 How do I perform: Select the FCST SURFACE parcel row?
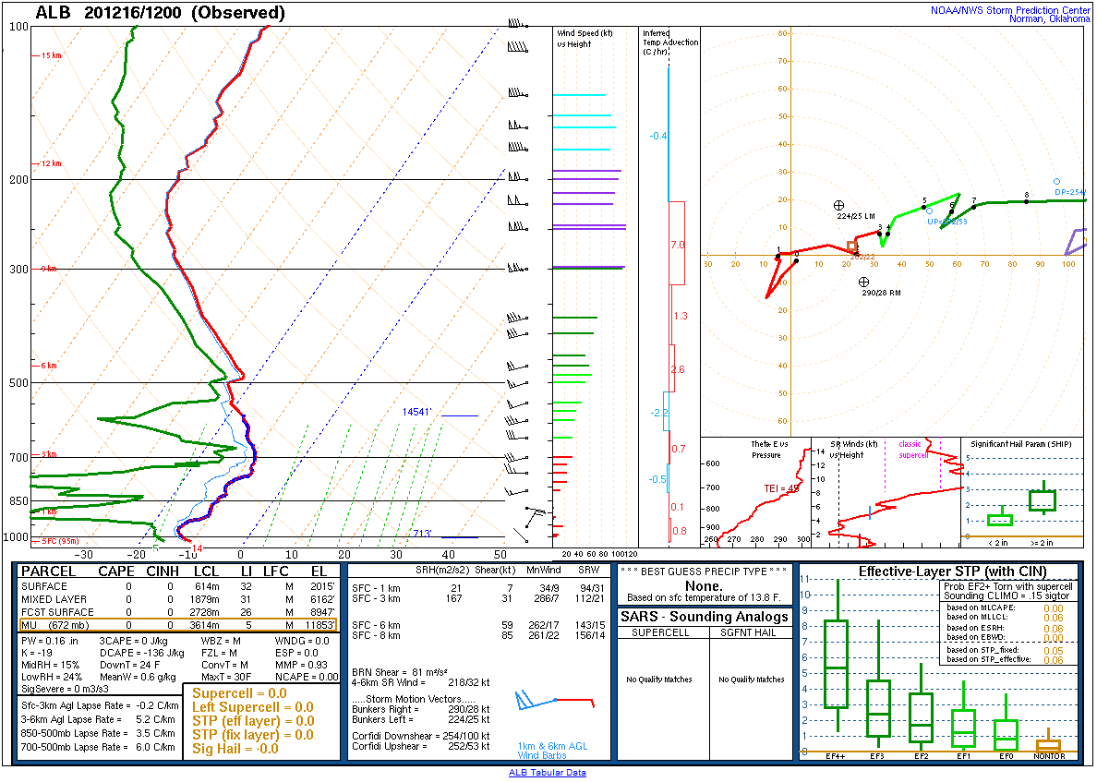coord(177,611)
